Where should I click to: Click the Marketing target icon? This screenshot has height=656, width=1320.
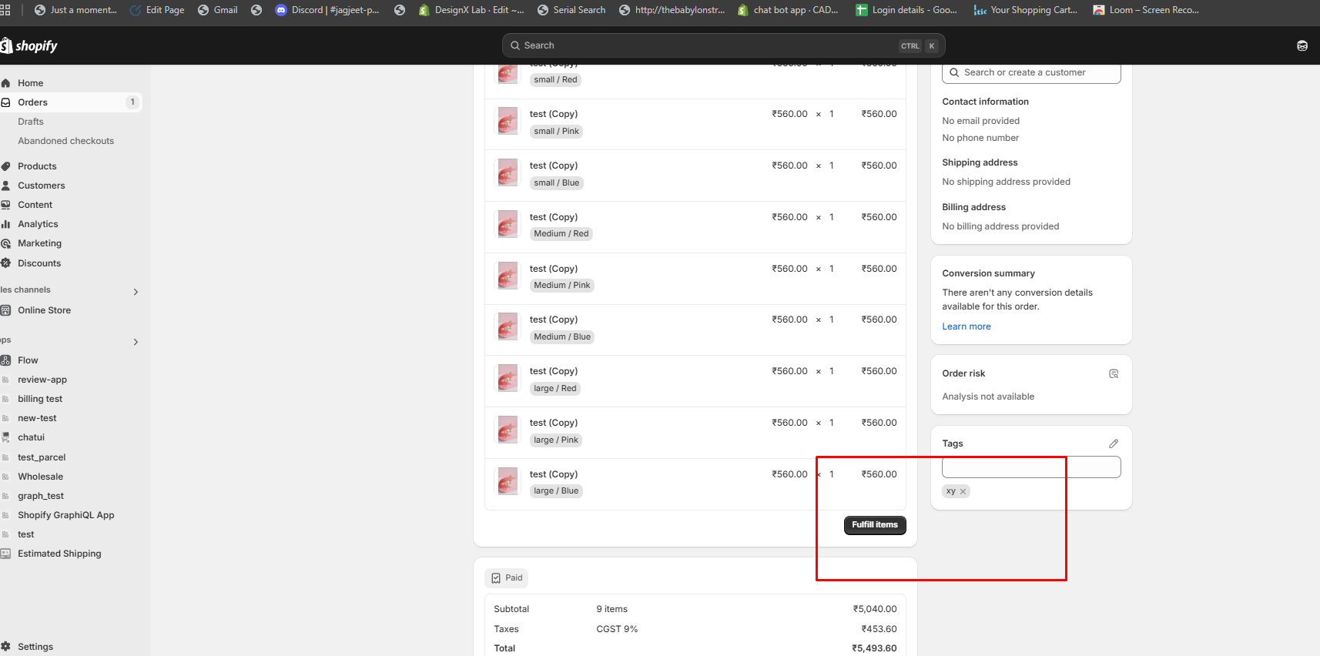pos(5,243)
